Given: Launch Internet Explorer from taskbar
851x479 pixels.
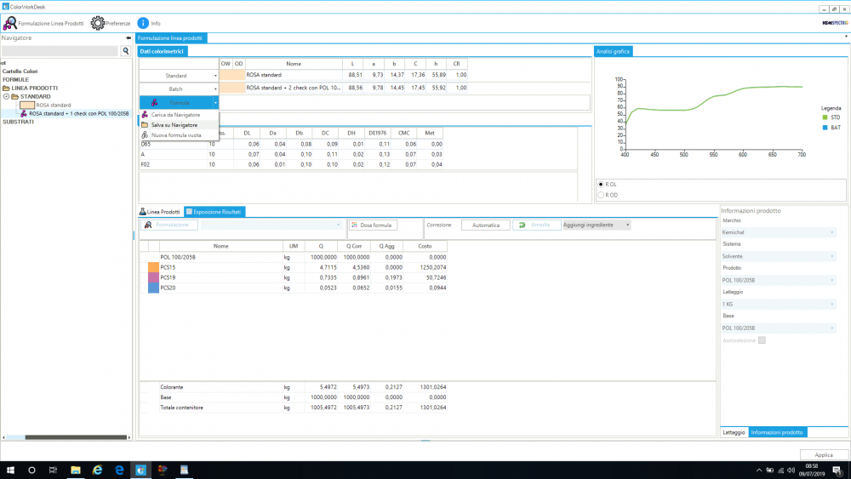Looking at the screenshot, I should [98, 470].
